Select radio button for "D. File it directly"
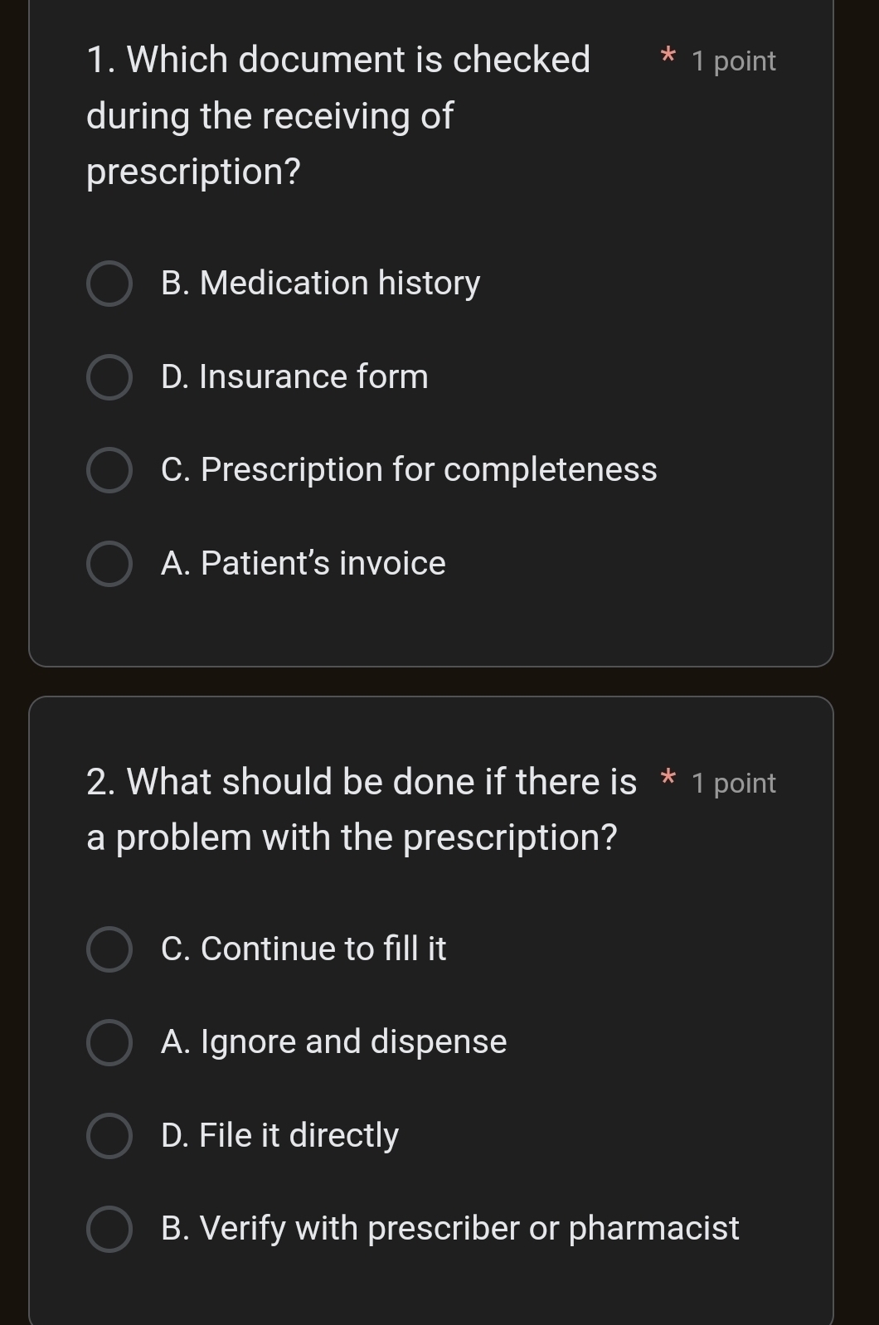Viewport: 879px width, 1325px height. pos(109,1137)
